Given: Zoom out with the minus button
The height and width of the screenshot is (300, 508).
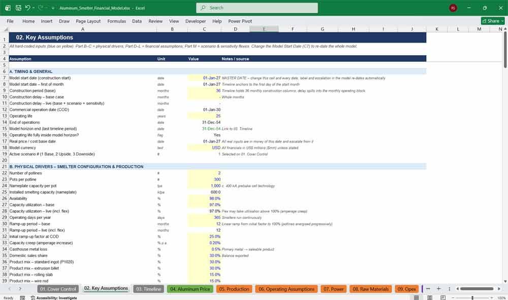Looking at the screenshot, I should click(453, 298).
